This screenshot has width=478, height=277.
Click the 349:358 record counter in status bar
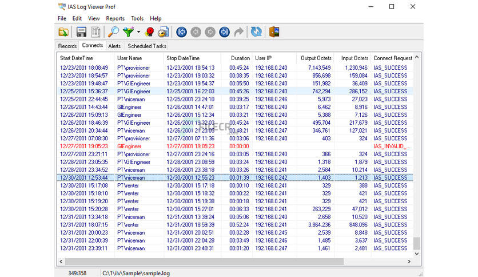pos(77,273)
